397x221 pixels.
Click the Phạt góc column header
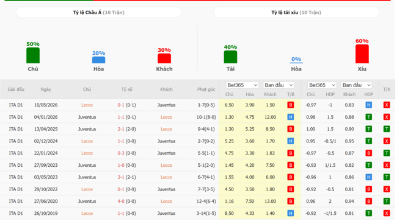pyautogui.click(x=206, y=89)
